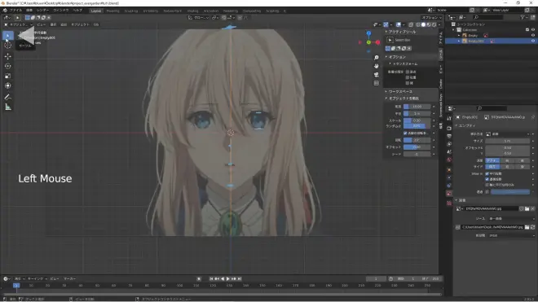Click the red X axis gizmo circle
This screenshot has height=302, width=538.
tap(377, 42)
